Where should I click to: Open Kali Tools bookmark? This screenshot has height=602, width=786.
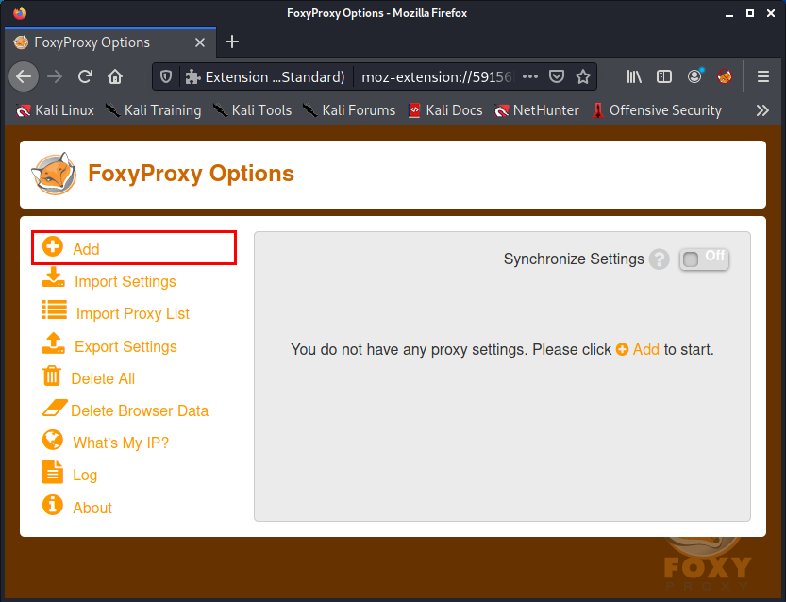pyautogui.click(x=252, y=110)
